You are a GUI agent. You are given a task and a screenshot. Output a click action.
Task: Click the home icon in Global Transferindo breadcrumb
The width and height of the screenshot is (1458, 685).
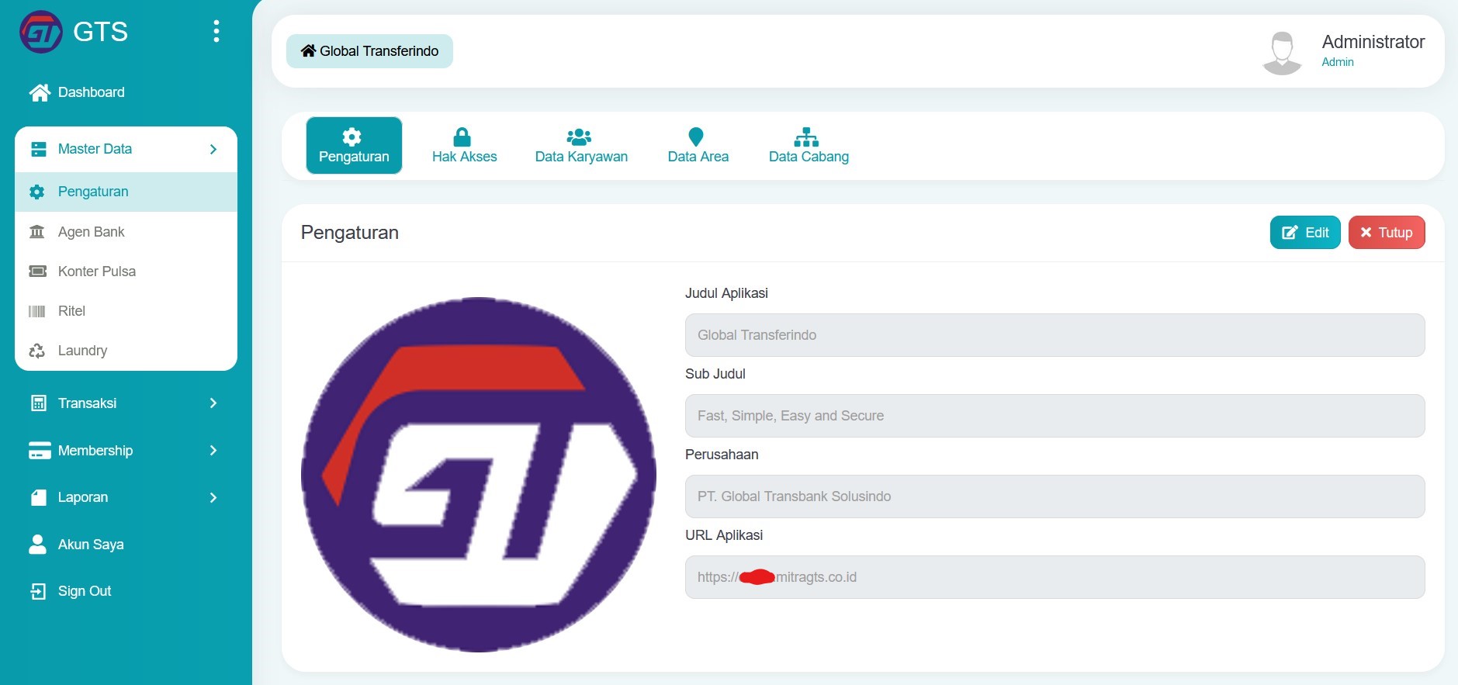point(308,50)
